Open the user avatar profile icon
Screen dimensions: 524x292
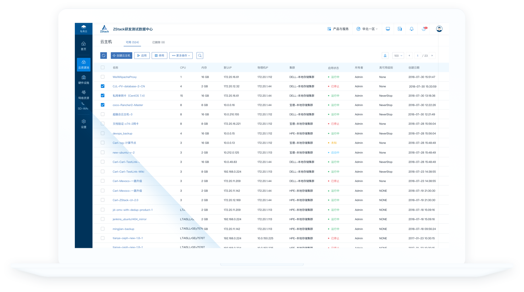(439, 29)
